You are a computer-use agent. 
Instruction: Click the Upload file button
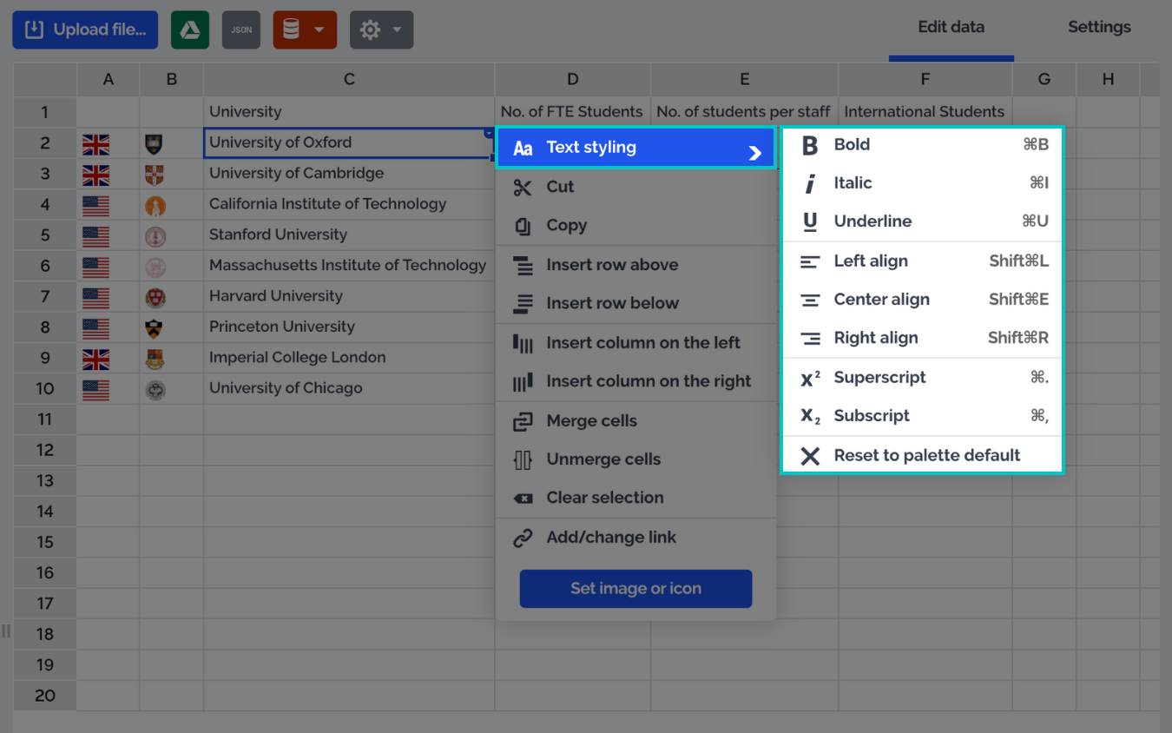85,30
